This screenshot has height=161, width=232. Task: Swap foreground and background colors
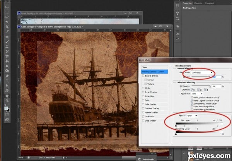pyautogui.click(x=9, y=104)
